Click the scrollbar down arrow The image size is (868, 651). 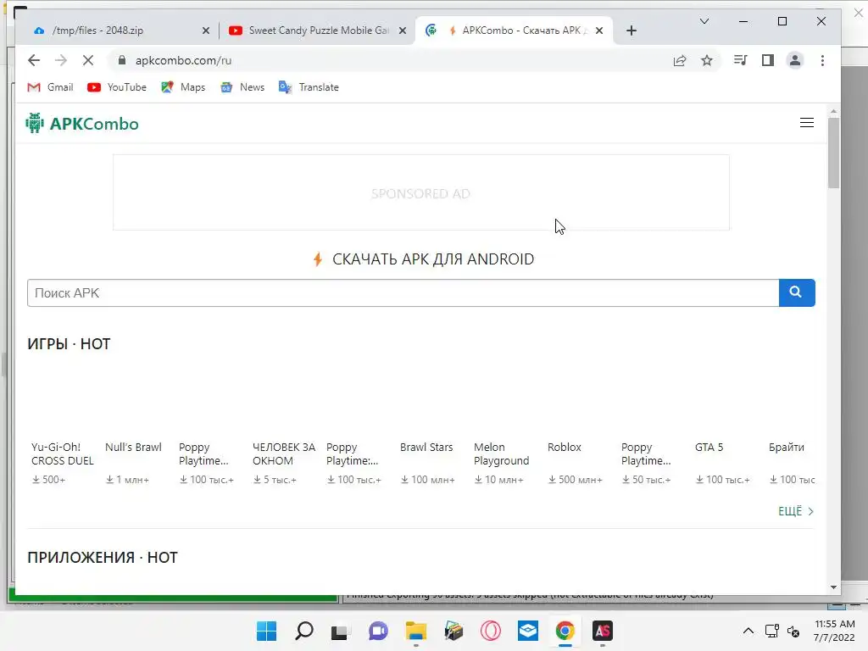tap(834, 587)
